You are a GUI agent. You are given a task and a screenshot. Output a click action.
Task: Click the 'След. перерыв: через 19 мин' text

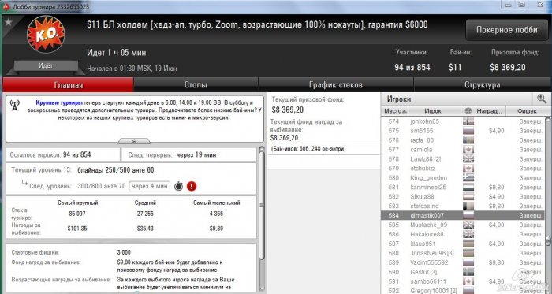172,154
